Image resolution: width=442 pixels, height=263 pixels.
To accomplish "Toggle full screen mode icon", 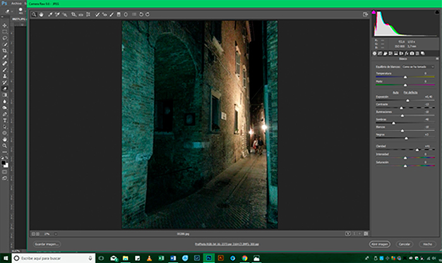I will tap(366, 14).
